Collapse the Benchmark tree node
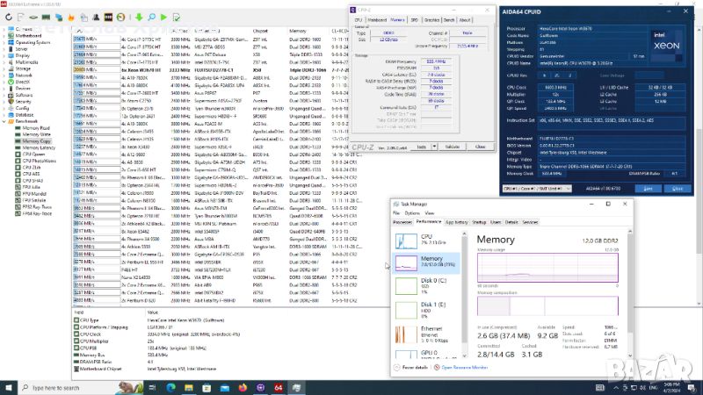This screenshot has width=703, height=395. pyautogui.click(x=4, y=121)
